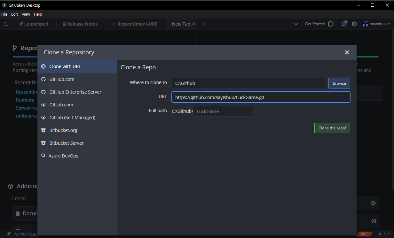The image size is (394, 238).
Task: Switch to the Release Notes tab
Action: 80,24
